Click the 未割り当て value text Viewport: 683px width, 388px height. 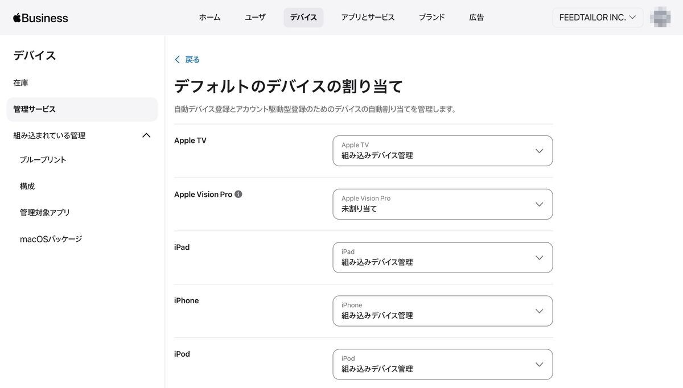359,209
